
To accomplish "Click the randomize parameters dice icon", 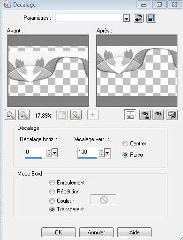I will (172, 115).
